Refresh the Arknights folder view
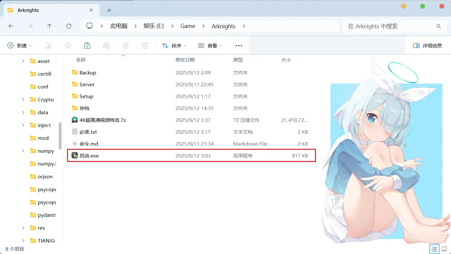Image resolution: width=451 pixels, height=254 pixels. pyautogui.click(x=69, y=26)
